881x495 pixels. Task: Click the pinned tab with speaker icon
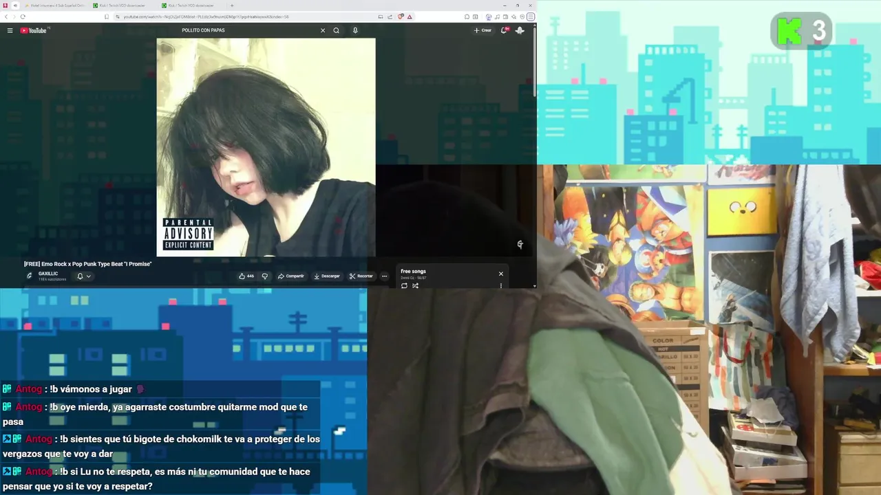coord(15,5)
